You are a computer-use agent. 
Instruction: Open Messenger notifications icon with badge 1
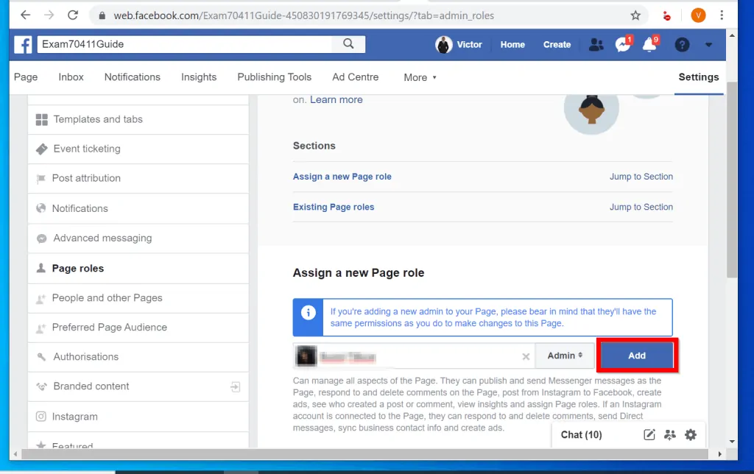[622, 44]
